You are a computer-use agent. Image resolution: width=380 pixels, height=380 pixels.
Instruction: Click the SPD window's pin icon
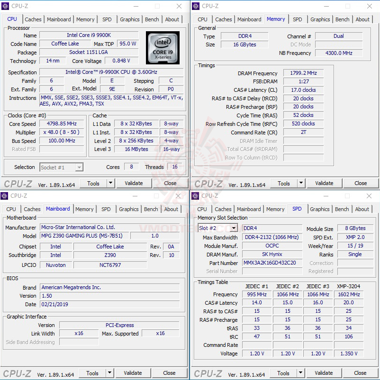click(x=347, y=196)
